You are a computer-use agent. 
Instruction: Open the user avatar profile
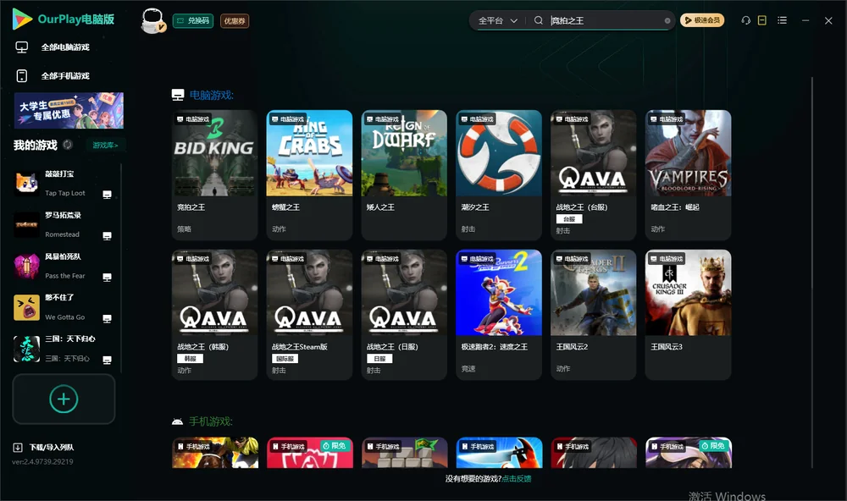pyautogui.click(x=152, y=20)
